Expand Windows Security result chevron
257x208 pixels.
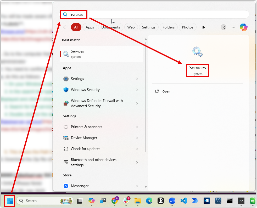pyautogui.click(x=137, y=90)
